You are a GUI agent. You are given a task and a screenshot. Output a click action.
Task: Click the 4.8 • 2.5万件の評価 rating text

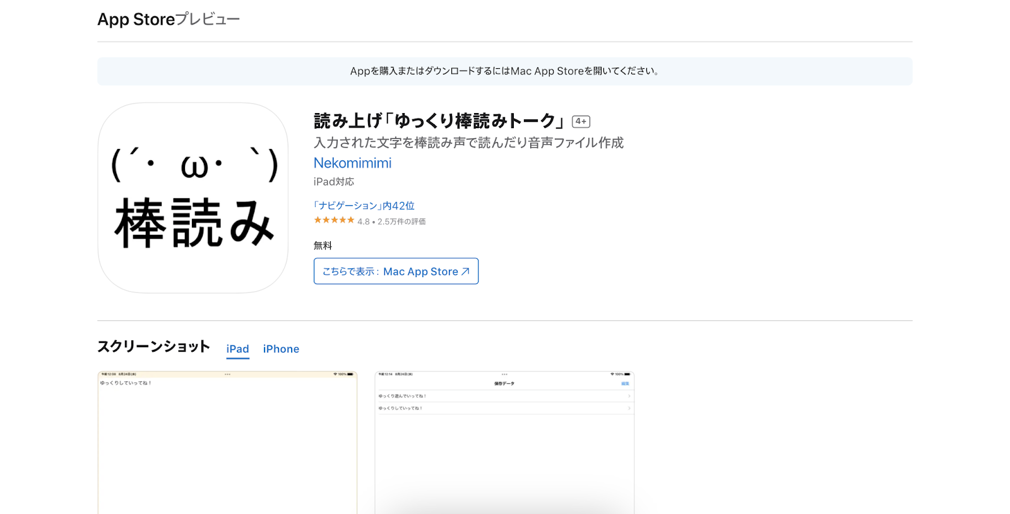point(391,222)
